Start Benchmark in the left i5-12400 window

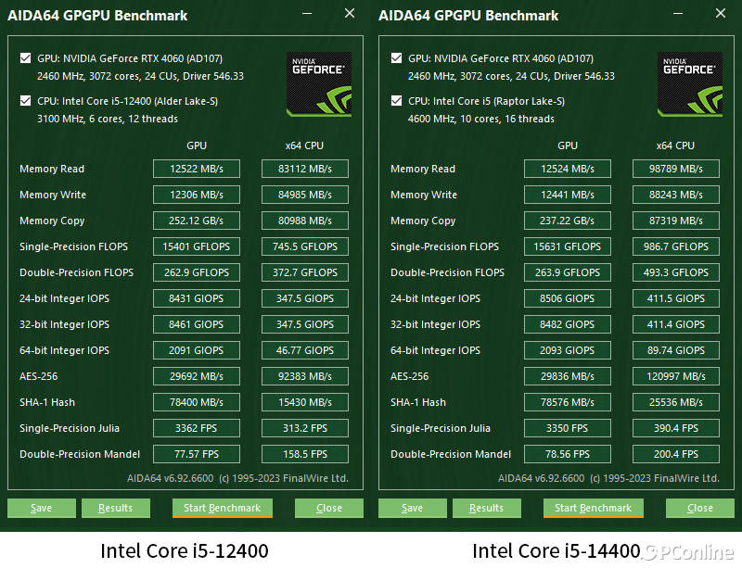223,508
